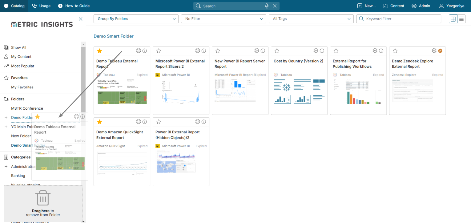This screenshot has width=471, height=223.
Task: Select MSTR Conference folder in sidebar
Action: (27, 108)
